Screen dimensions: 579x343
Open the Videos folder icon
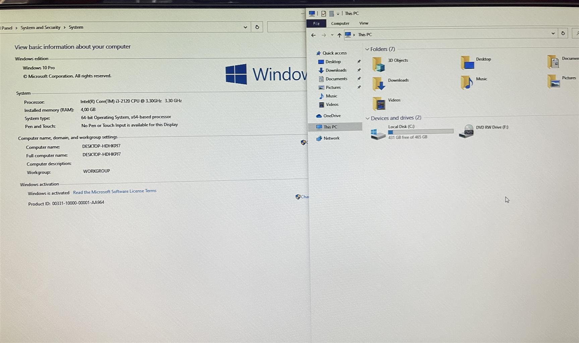point(379,104)
